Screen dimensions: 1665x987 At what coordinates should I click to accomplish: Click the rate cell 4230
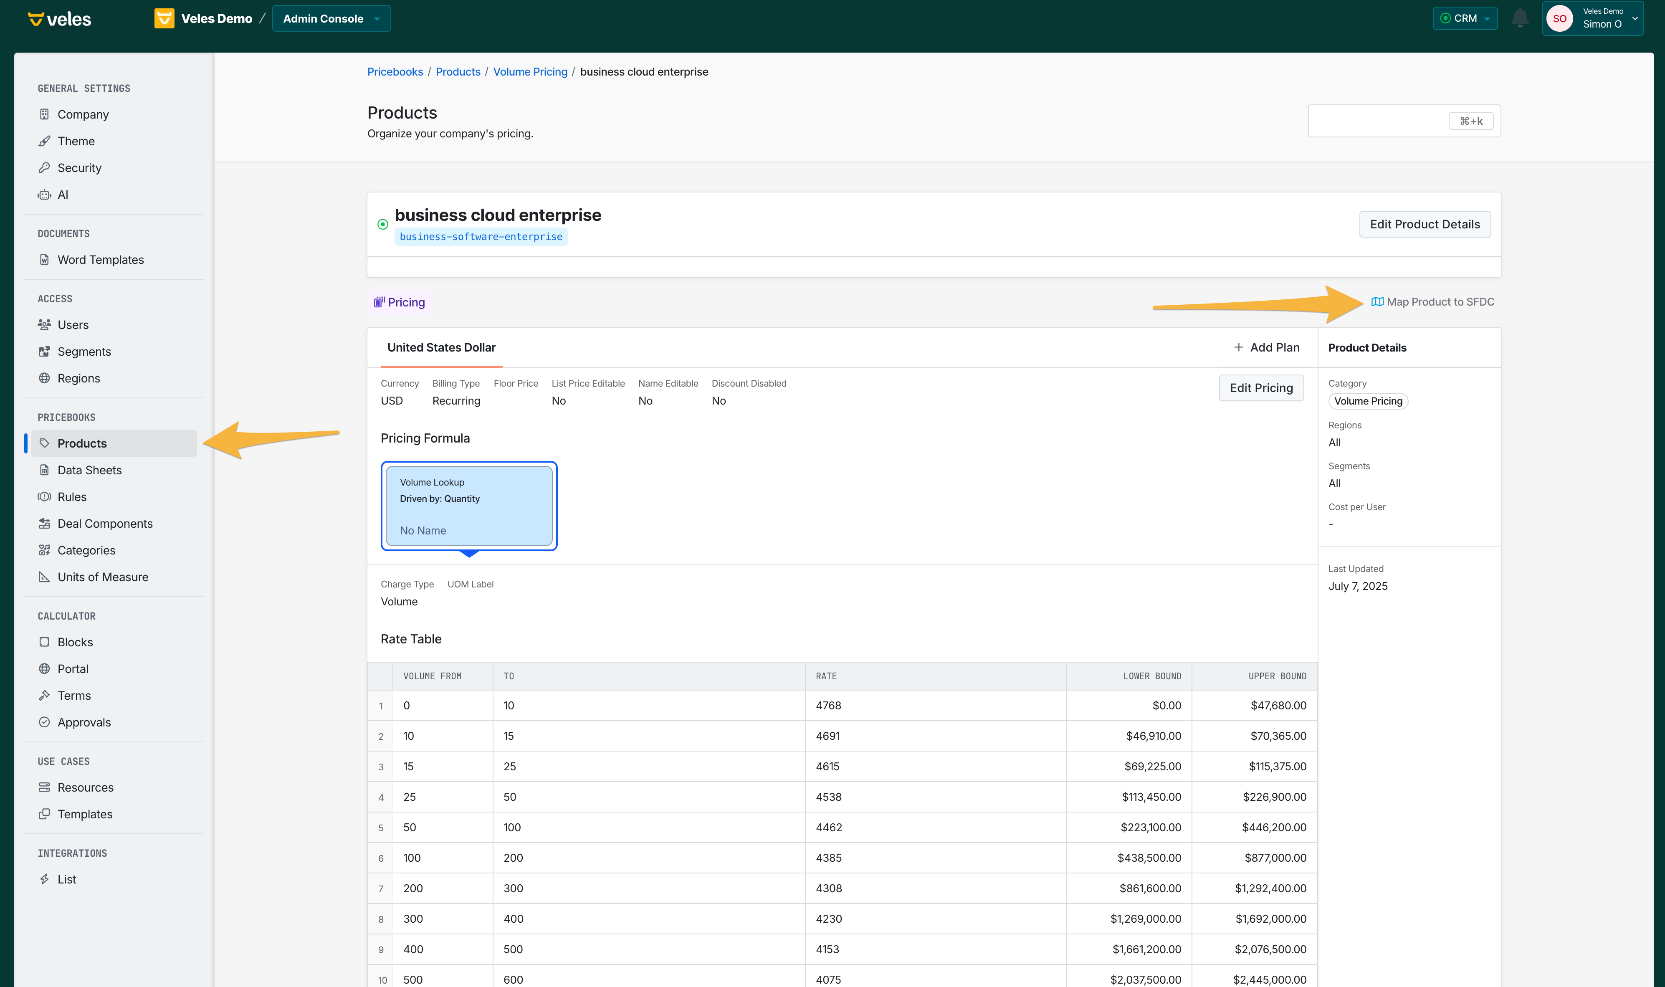coord(936,919)
